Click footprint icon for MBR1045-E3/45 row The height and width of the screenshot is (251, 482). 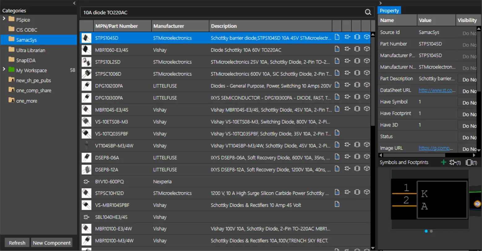[357, 109]
